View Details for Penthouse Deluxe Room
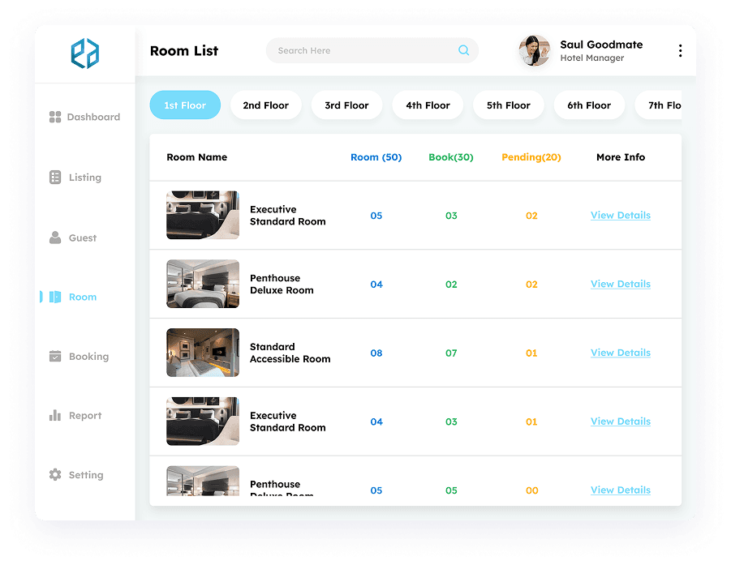Viewport: 731px width, 565px height. pos(620,284)
